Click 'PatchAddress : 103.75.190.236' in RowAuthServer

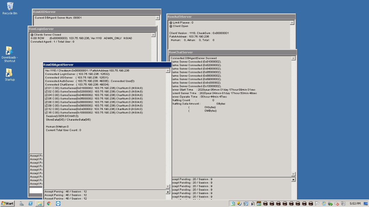tap(189, 36)
